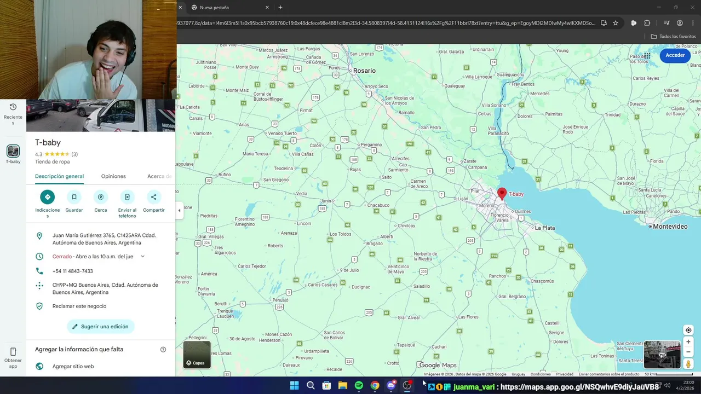This screenshot has height=394, width=701.
Task: Open the Windows Start menu
Action: point(294,386)
